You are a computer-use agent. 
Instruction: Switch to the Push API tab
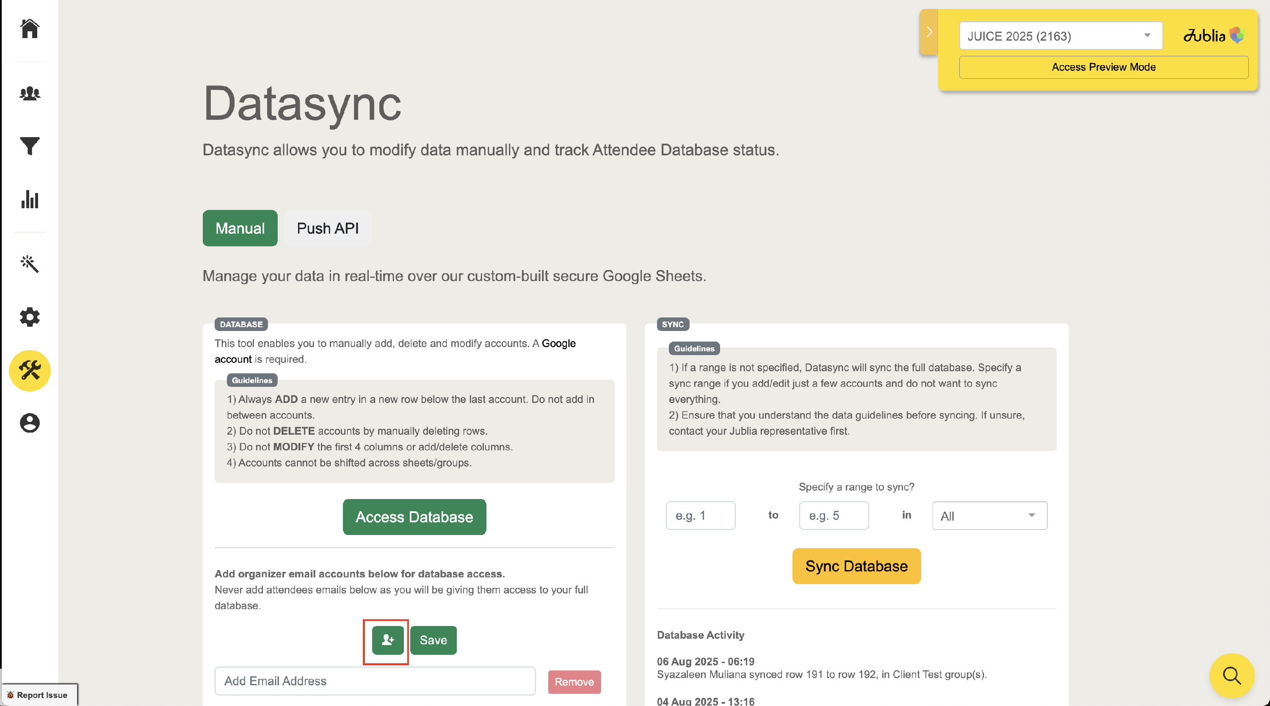[x=328, y=228]
